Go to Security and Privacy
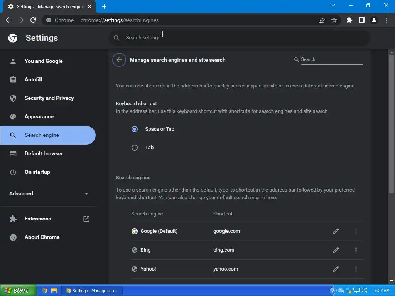 coord(48,98)
